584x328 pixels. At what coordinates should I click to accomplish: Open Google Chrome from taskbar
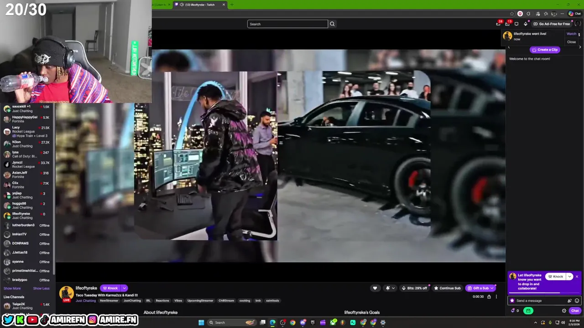coord(292,323)
